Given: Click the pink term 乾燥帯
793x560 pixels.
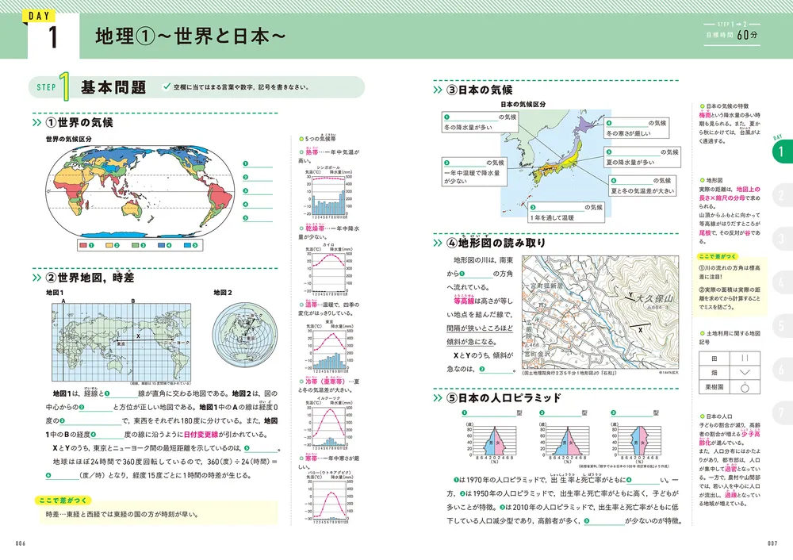Looking at the screenshot, I should pos(315,228).
